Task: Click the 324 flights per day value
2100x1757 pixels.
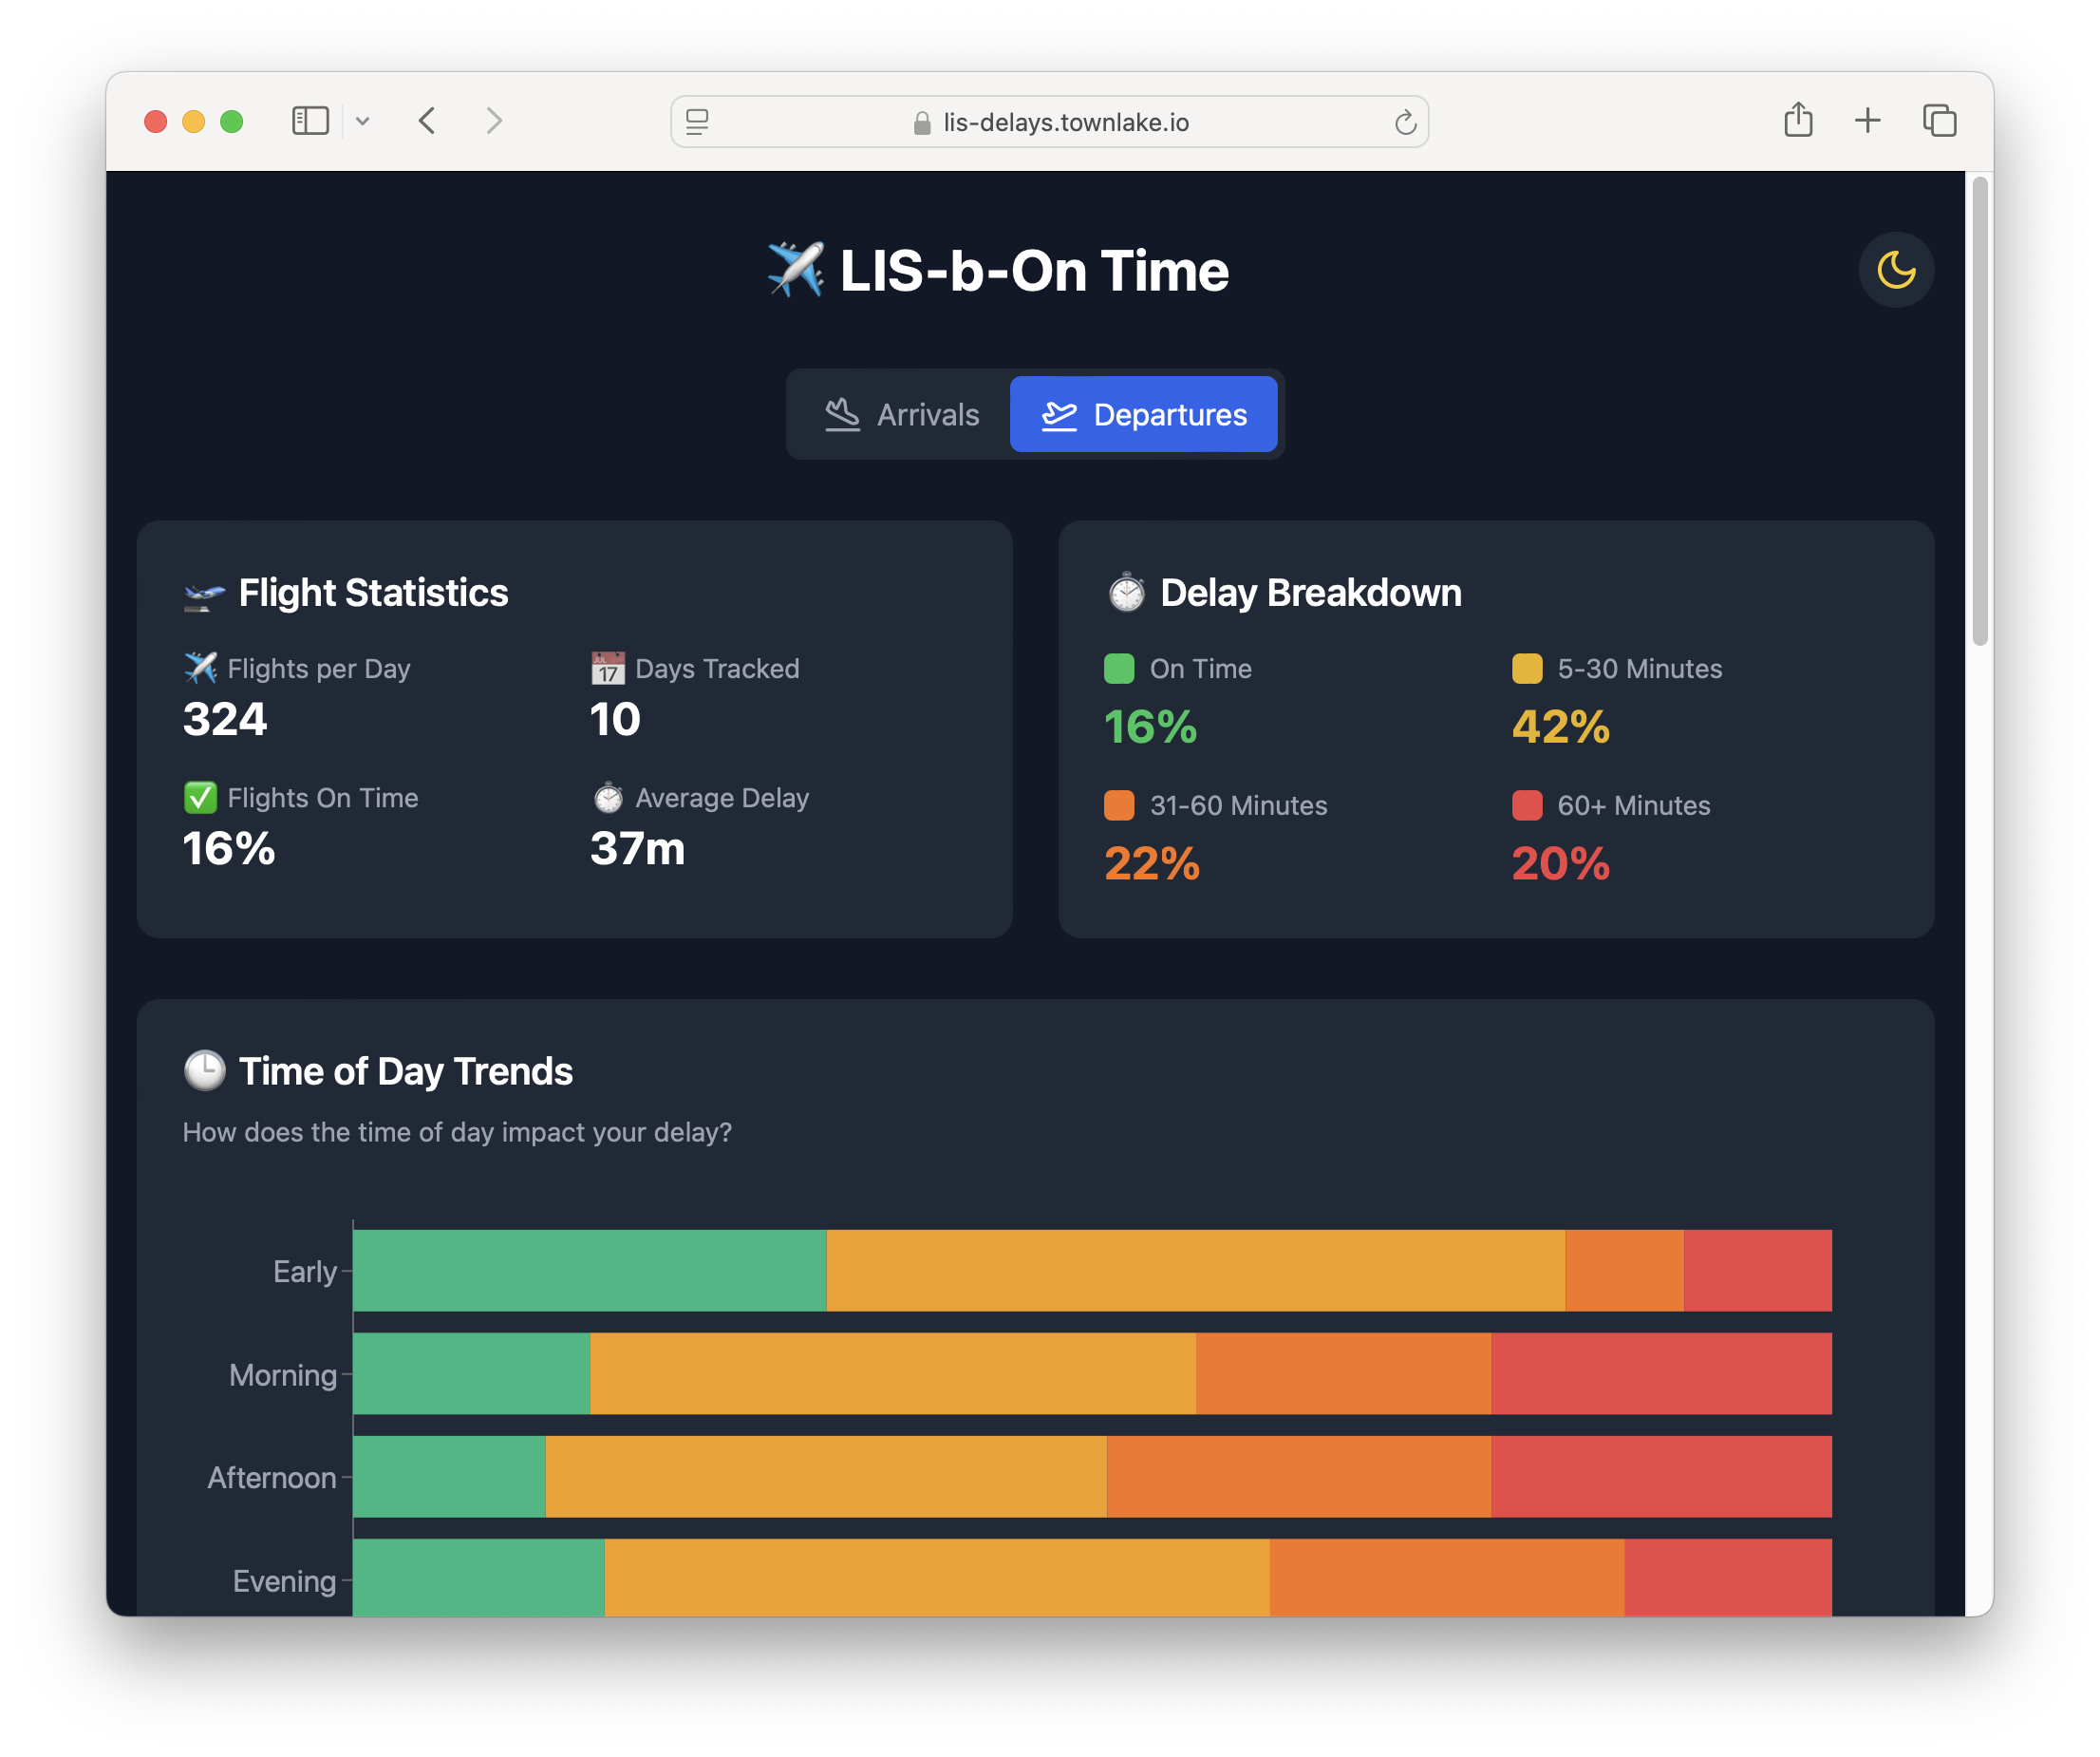Action: click(225, 719)
